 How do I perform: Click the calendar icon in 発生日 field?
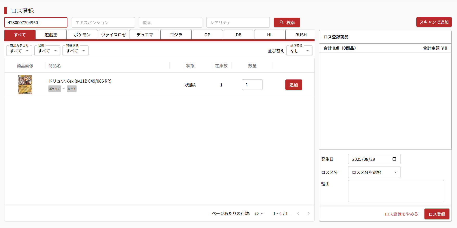pos(394,159)
